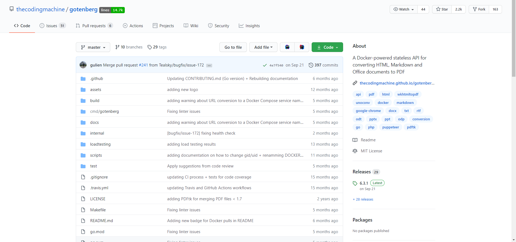The width and height of the screenshot is (516, 242).
Task: Click the folder icon for cmd/gotenberg
Action: [x=83, y=111]
